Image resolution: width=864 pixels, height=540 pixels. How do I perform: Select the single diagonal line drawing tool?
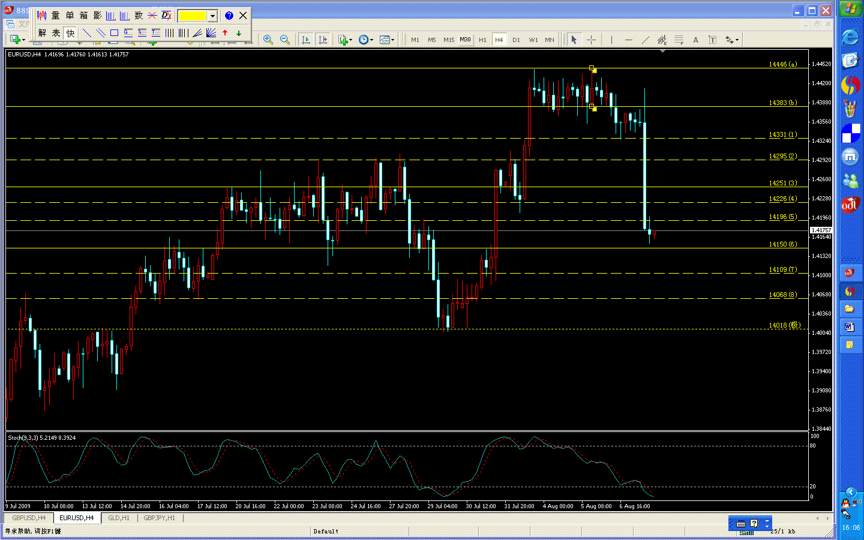pos(87,33)
